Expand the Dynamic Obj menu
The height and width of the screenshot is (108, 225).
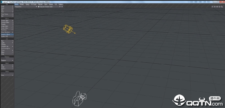(7, 46)
